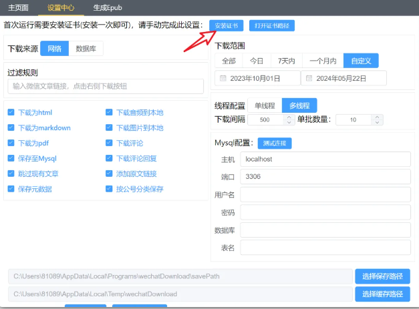Switch to the 主页面 tab
419x309 pixels.
[18, 7]
